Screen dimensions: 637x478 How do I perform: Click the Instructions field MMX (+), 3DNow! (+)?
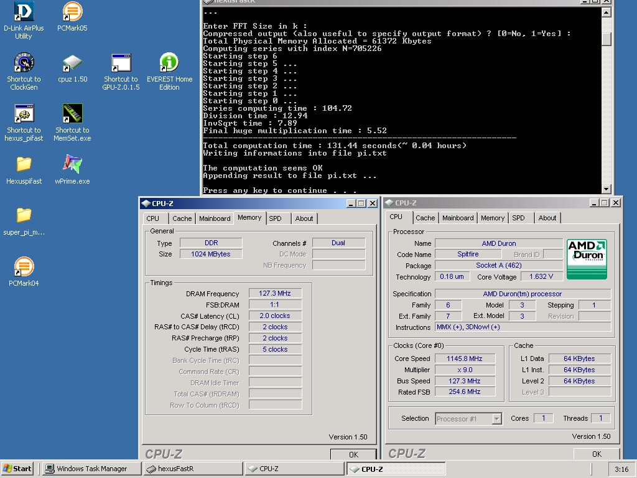click(523, 327)
